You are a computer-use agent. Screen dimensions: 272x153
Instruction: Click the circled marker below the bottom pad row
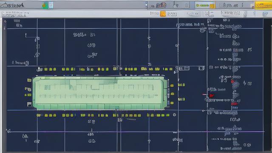coord(175,115)
